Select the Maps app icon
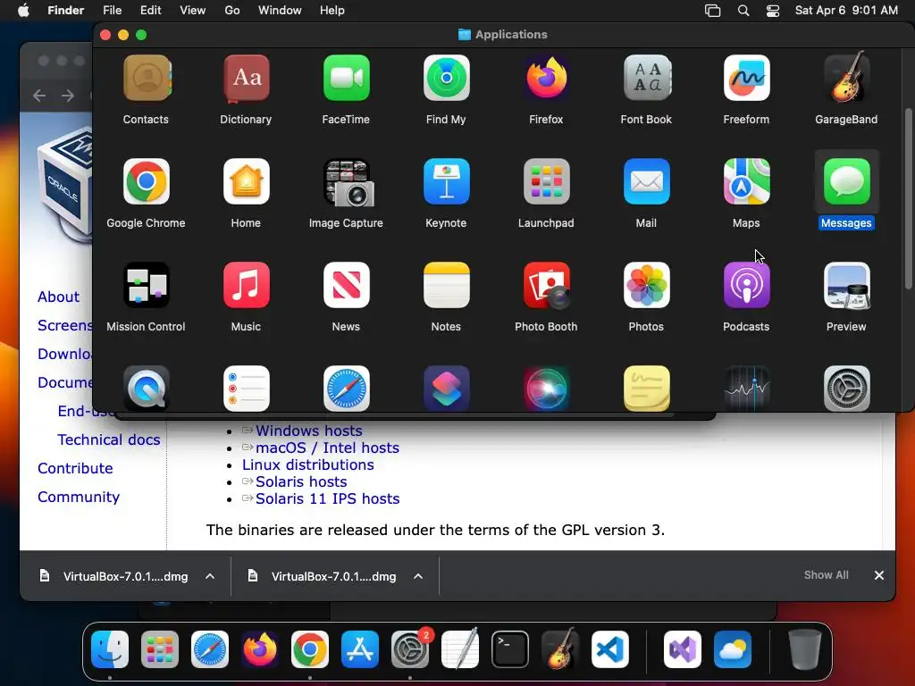Image resolution: width=915 pixels, height=686 pixels. [746, 181]
